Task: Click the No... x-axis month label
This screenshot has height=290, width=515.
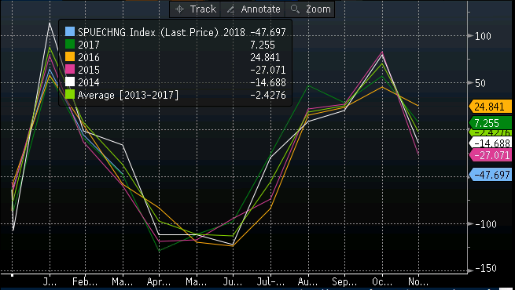Action: pos(418,281)
